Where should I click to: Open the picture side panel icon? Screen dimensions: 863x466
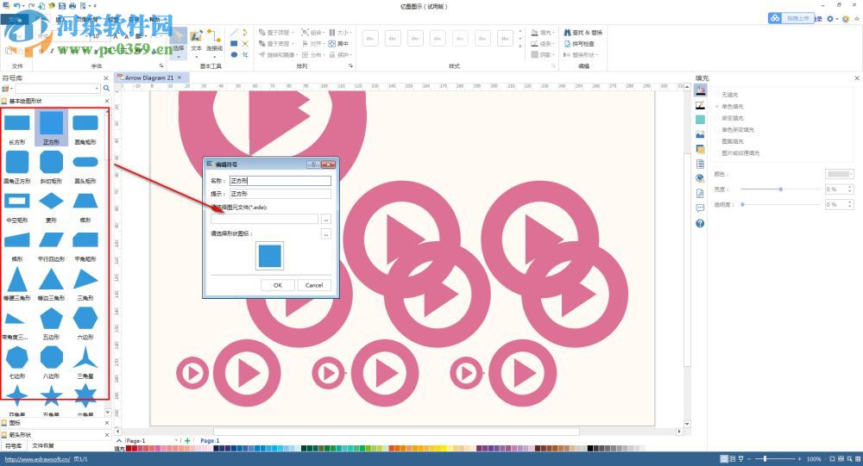click(x=700, y=134)
